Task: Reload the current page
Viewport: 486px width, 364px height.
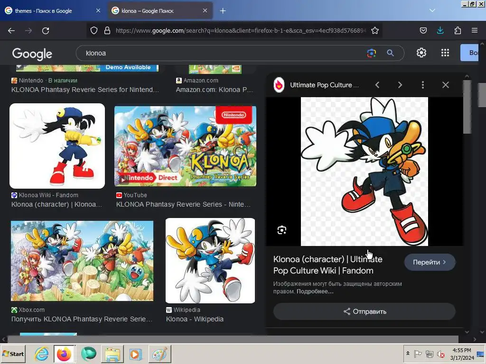Action: click(46, 31)
